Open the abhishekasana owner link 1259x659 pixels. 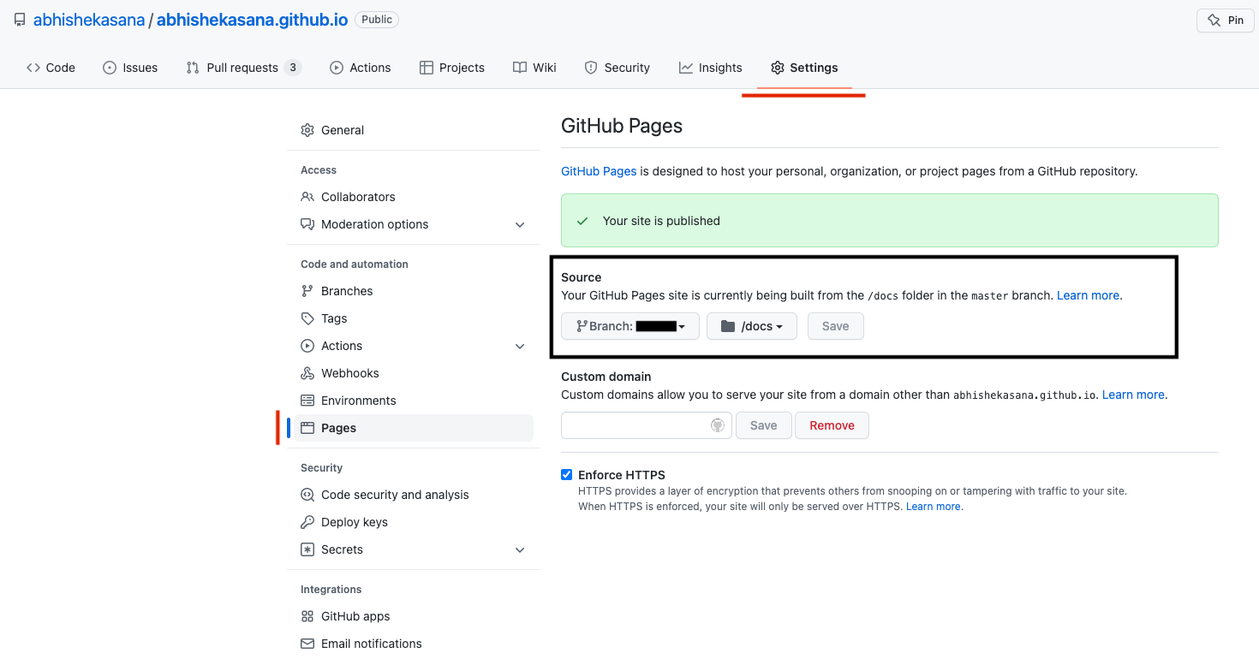pyautogui.click(x=89, y=20)
